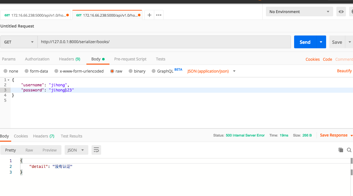Switch to response Cookies tab
This screenshot has height=196, width=353.
[x=21, y=136]
